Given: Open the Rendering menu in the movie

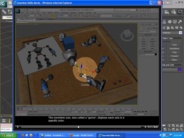Looking at the screenshot, I should [73, 13].
